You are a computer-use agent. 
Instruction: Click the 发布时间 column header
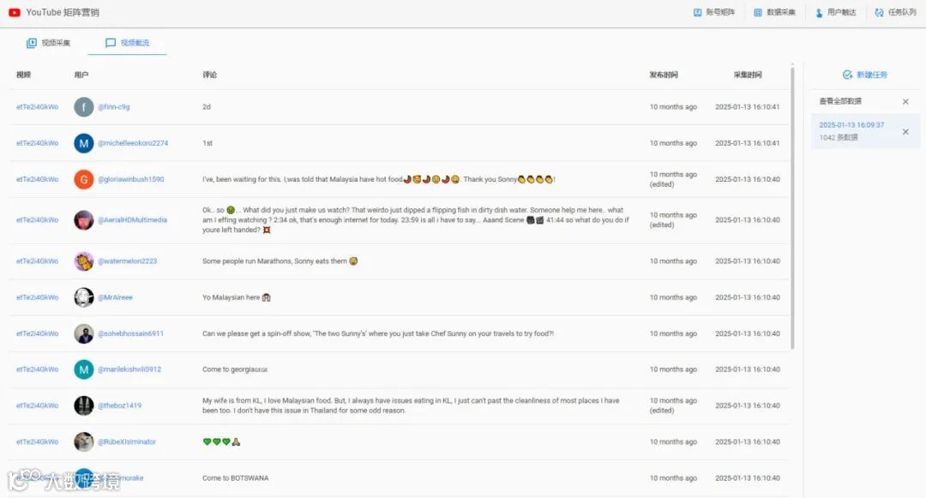coord(663,75)
